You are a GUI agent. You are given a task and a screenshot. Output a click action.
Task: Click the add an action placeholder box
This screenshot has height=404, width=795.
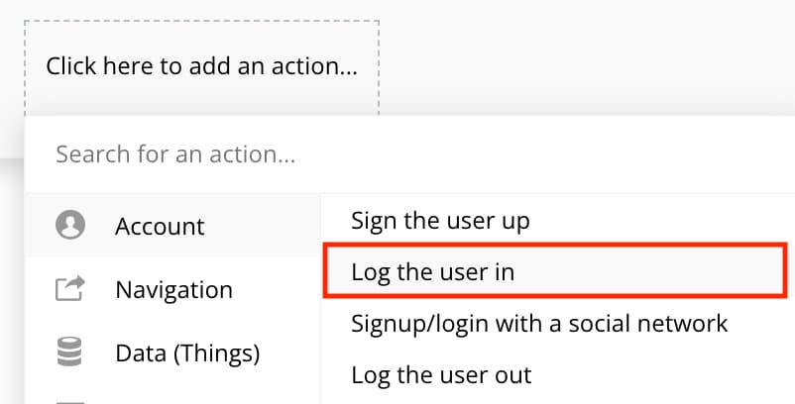pos(202,68)
